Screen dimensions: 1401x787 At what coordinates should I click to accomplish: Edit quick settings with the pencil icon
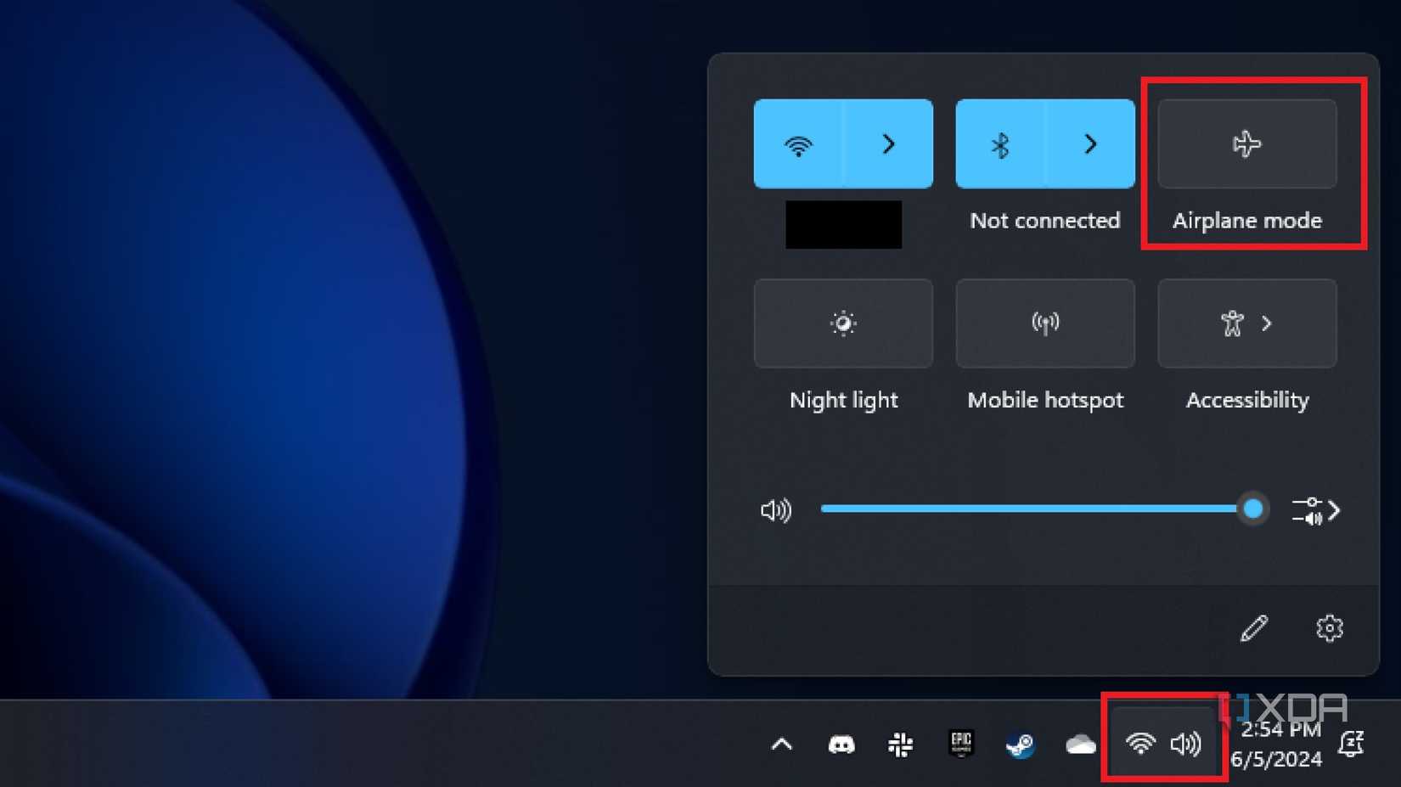pos(1254,628)
